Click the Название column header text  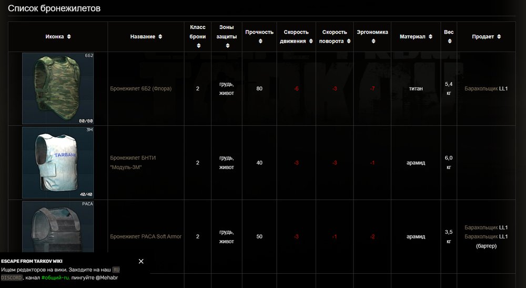pos(143,36)
